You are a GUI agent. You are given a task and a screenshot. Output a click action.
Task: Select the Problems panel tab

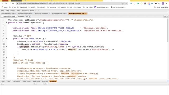click(x=53, y=81)
